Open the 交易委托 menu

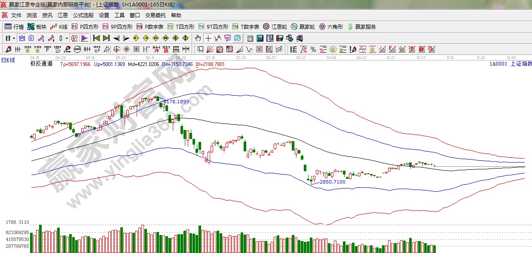[x=155, y=15]
